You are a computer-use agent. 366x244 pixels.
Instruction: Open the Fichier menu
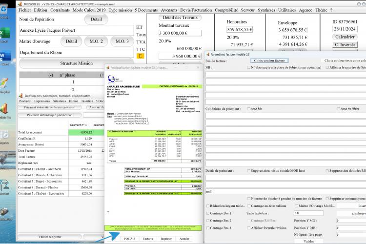coord(25,10)
